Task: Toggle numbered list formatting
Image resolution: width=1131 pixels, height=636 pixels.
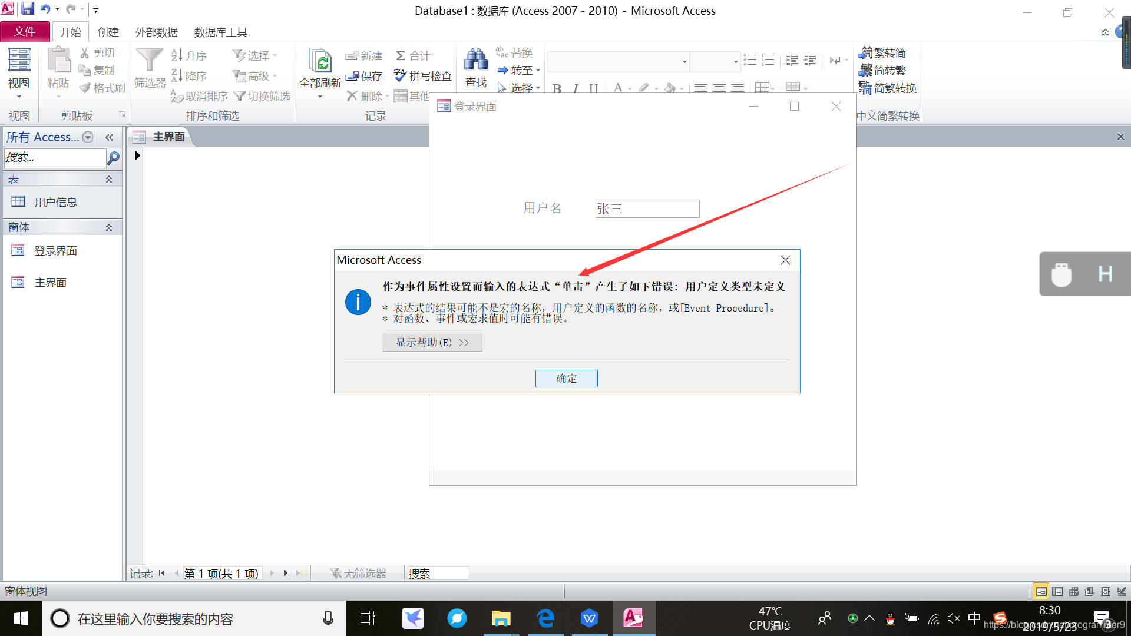Action: pyautogui.click(x=768, y=60)
